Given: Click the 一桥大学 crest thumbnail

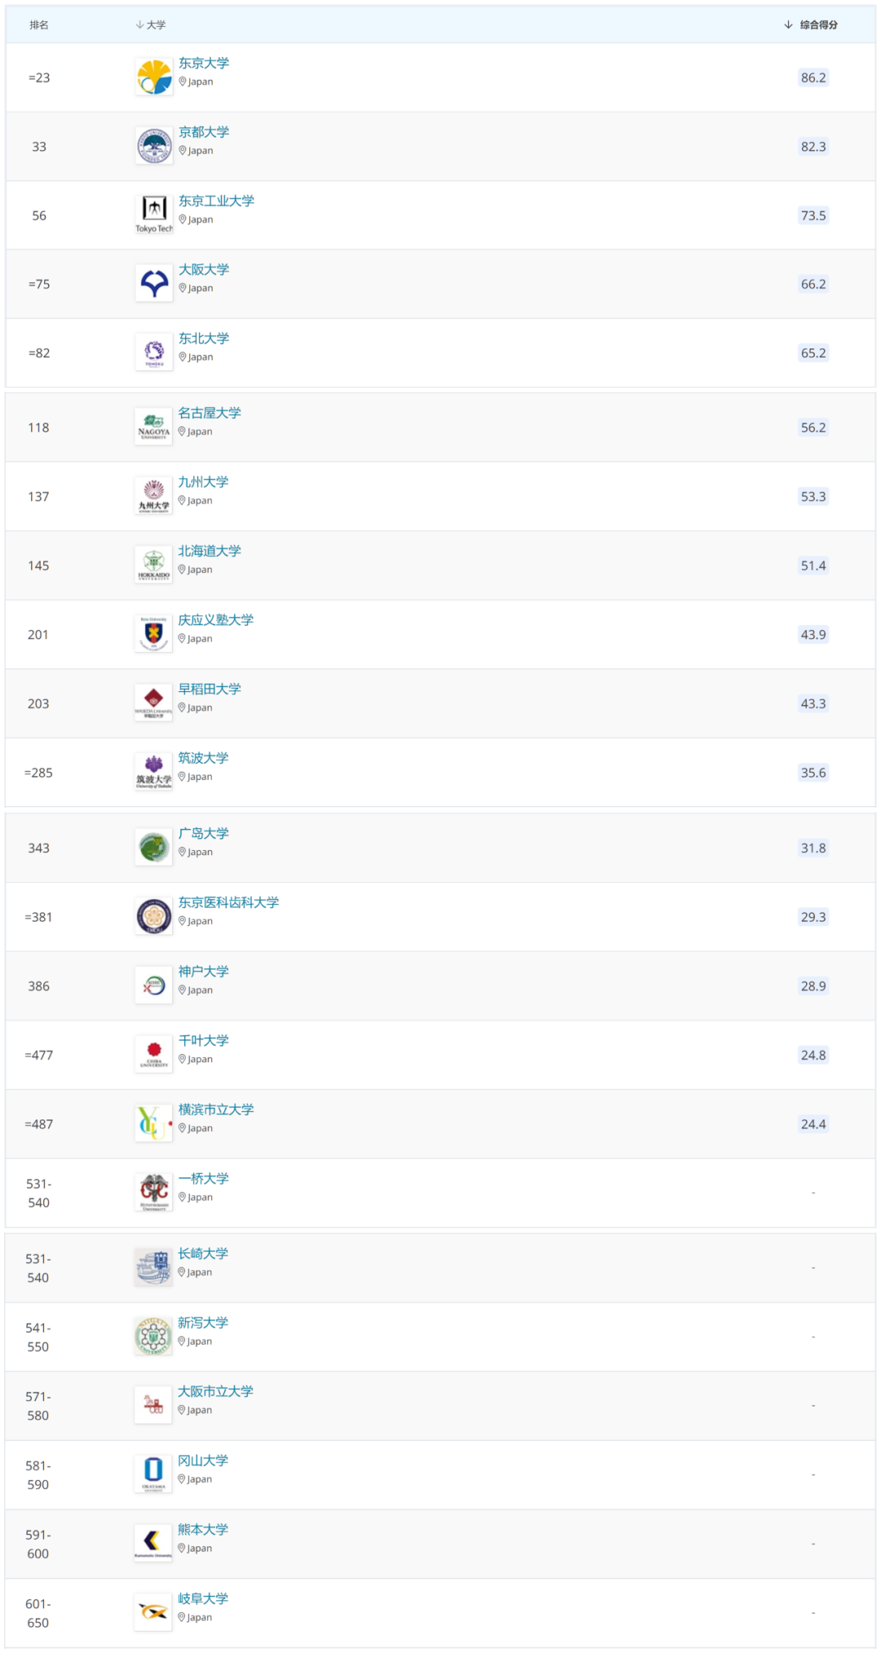Looking at the screenshot, I should click(154, 1192).
